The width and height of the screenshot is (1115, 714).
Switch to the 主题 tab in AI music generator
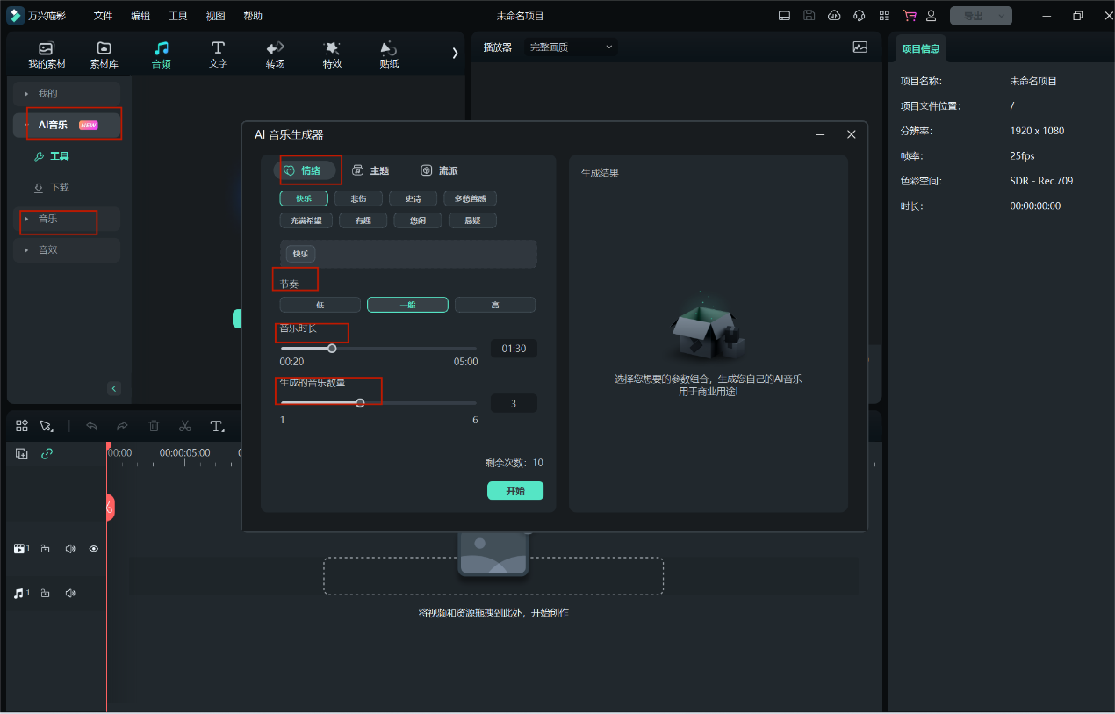(x=370, y=170)
